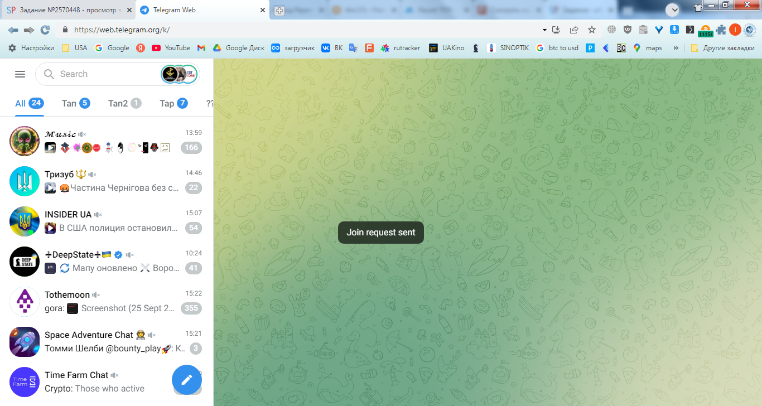The width and height of the screenshot is (762, 406).
Task: Click the Time Farm avatar
Action: coord(25,381)
